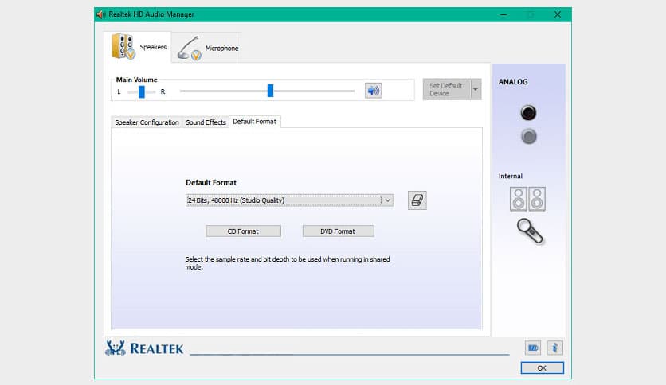Select the gray analog audio jack
The width and height of the screenshot is (666, 385).
click(528, 137)
